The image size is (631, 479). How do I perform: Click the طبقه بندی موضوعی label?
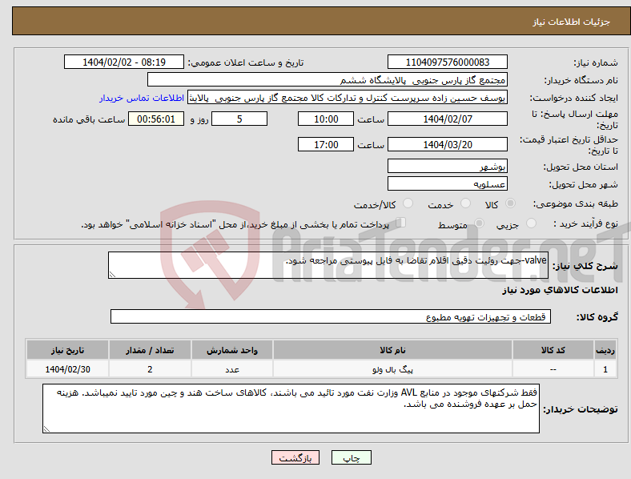576,203
